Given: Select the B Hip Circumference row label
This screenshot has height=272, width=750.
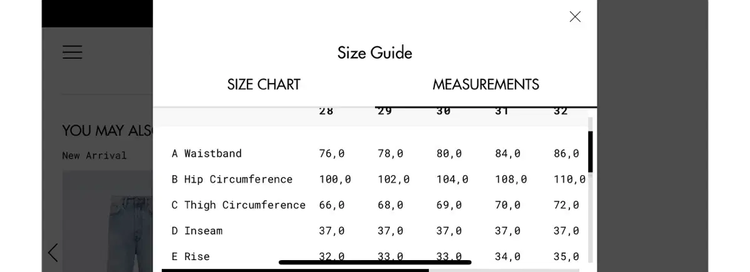Looking at the screenshot, I should pos(232,179).
